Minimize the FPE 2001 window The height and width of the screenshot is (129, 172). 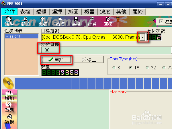pyautogui.click(x=161, y=4)
